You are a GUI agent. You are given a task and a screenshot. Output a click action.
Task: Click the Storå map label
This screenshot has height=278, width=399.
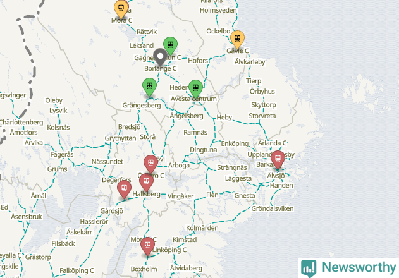click(147, 137)
